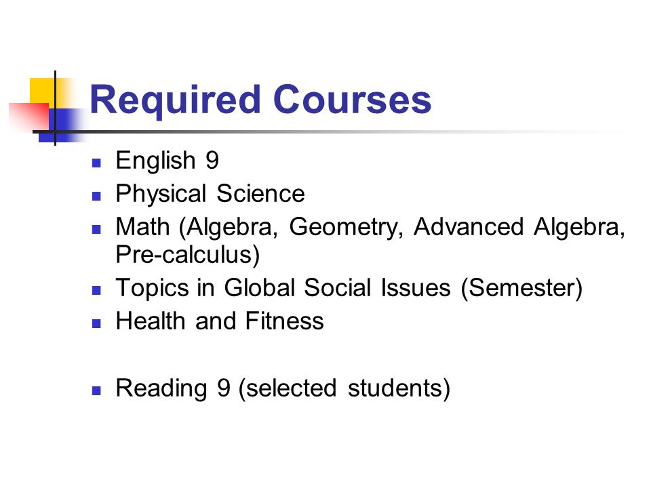
Task: Click the Required Courses slide title
Action: click(260, 100)
